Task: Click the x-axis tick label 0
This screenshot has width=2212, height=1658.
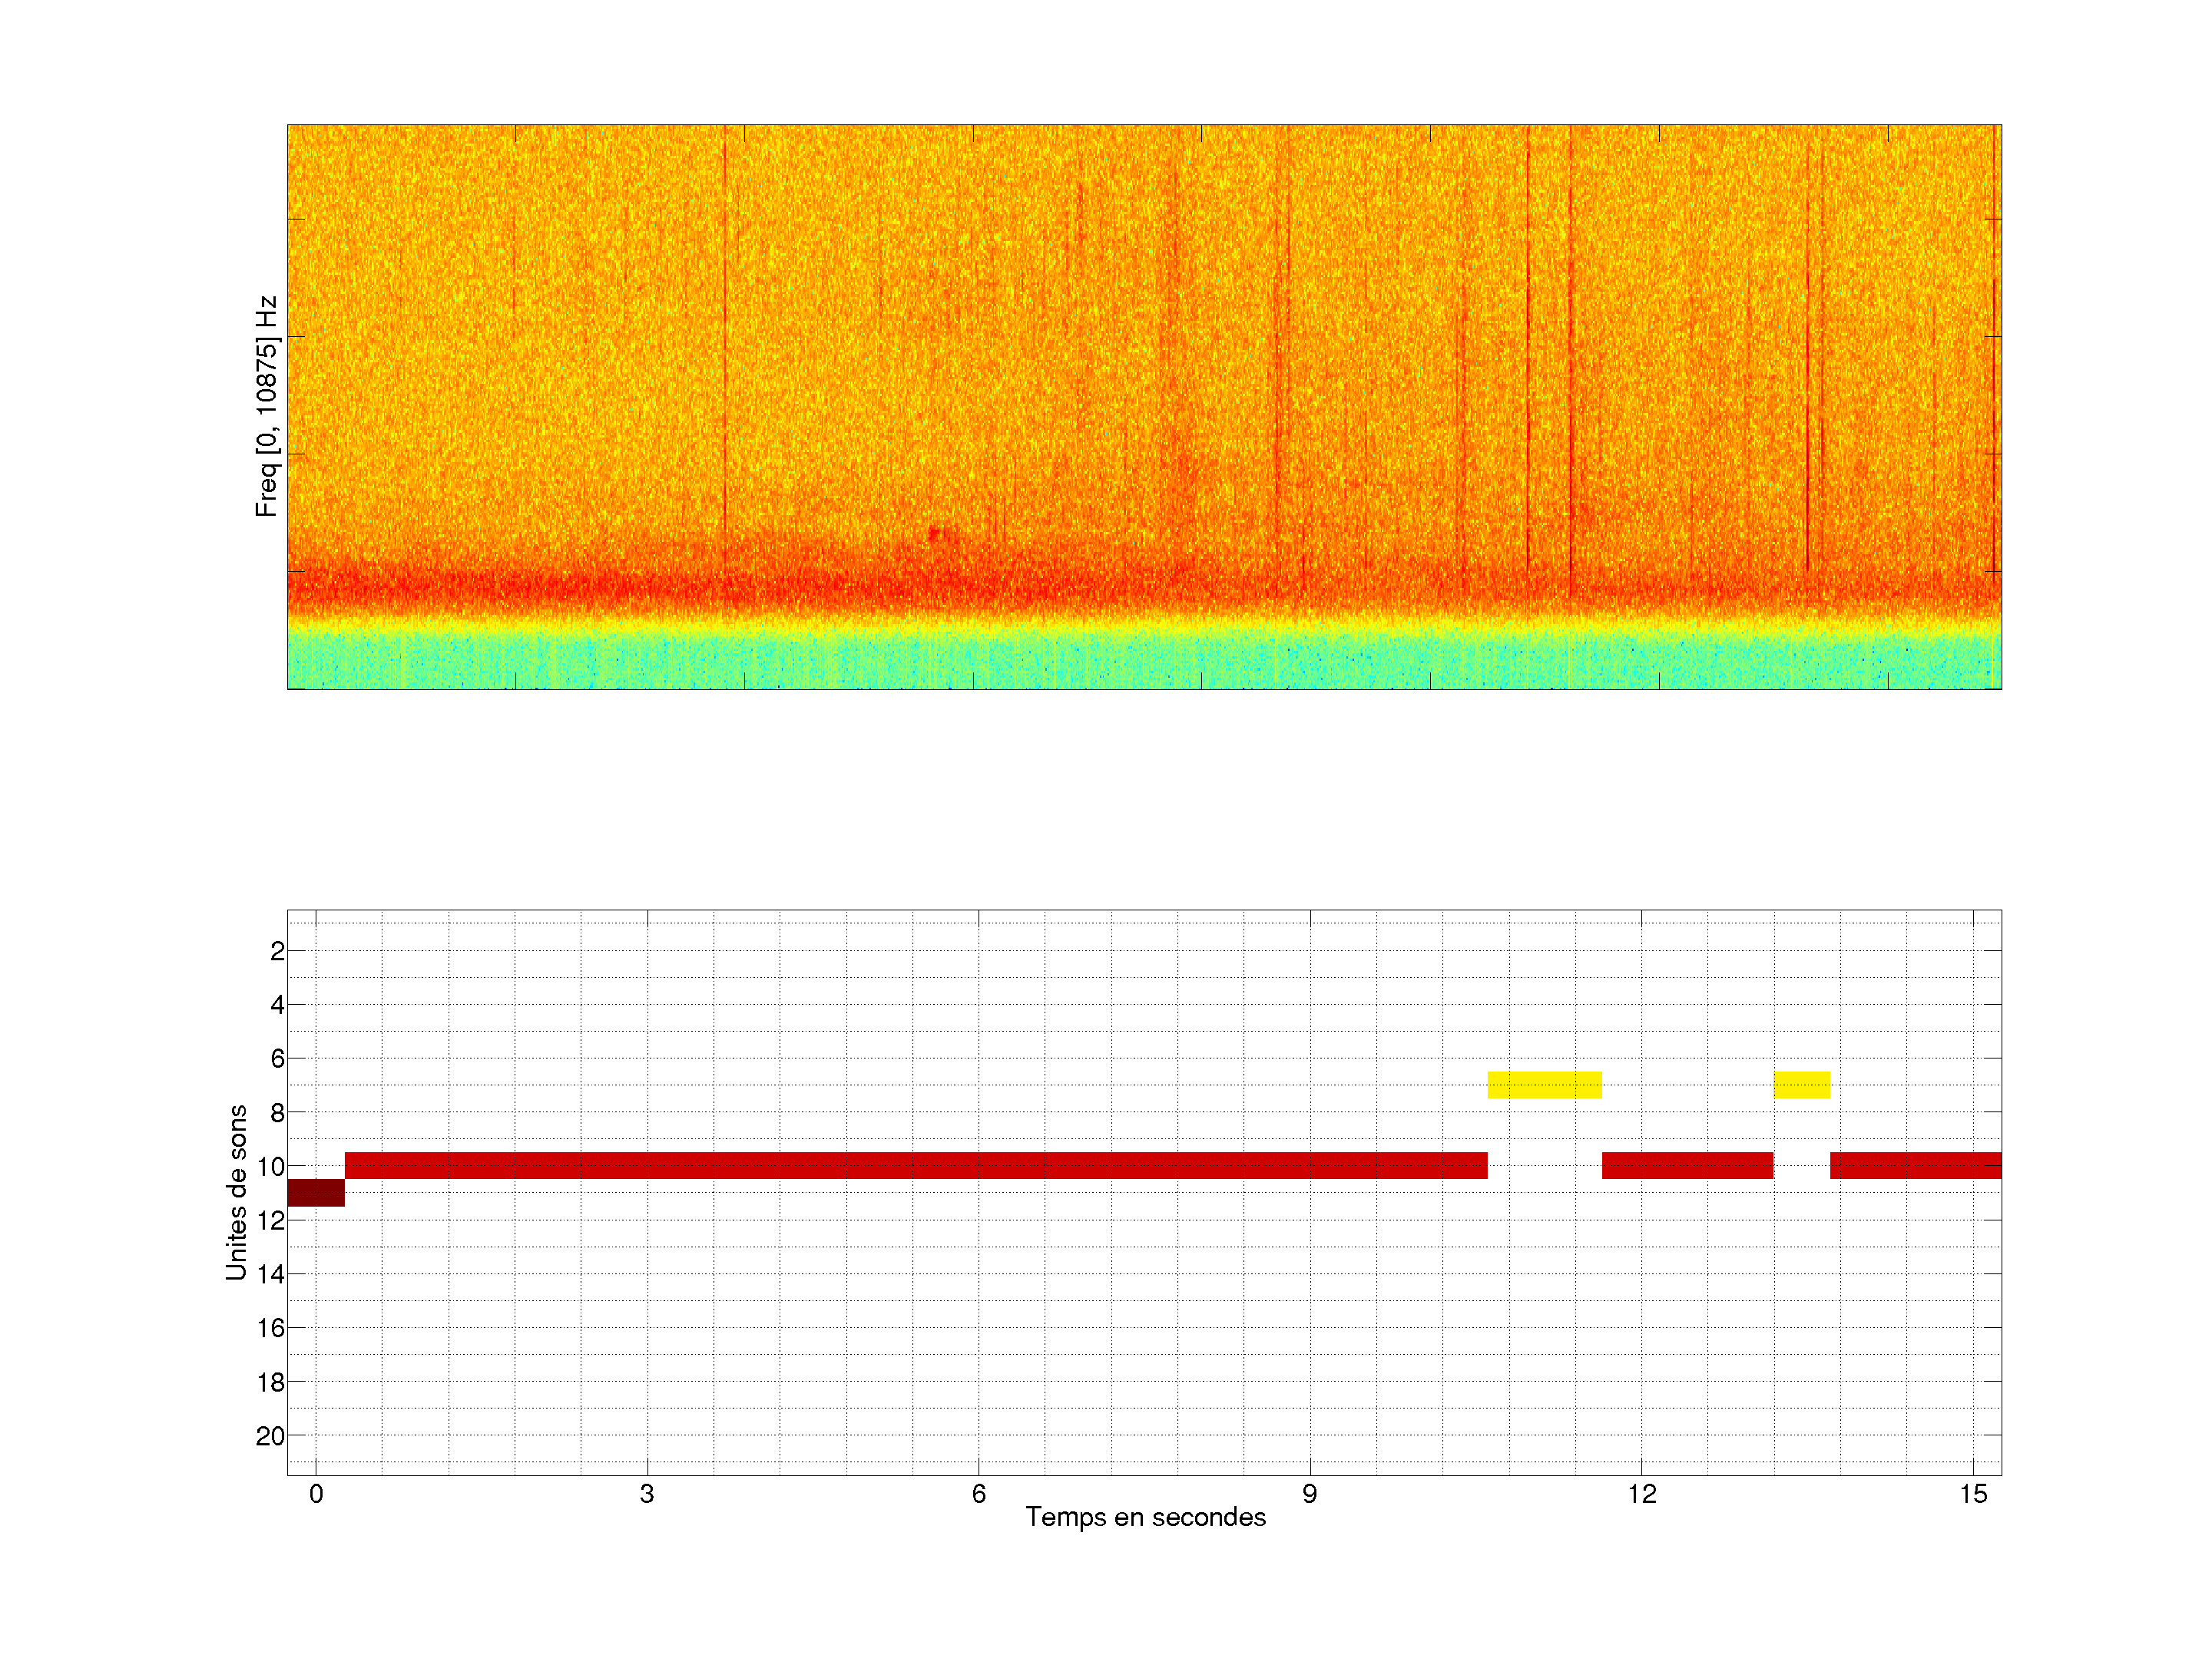Action: 316,1494
